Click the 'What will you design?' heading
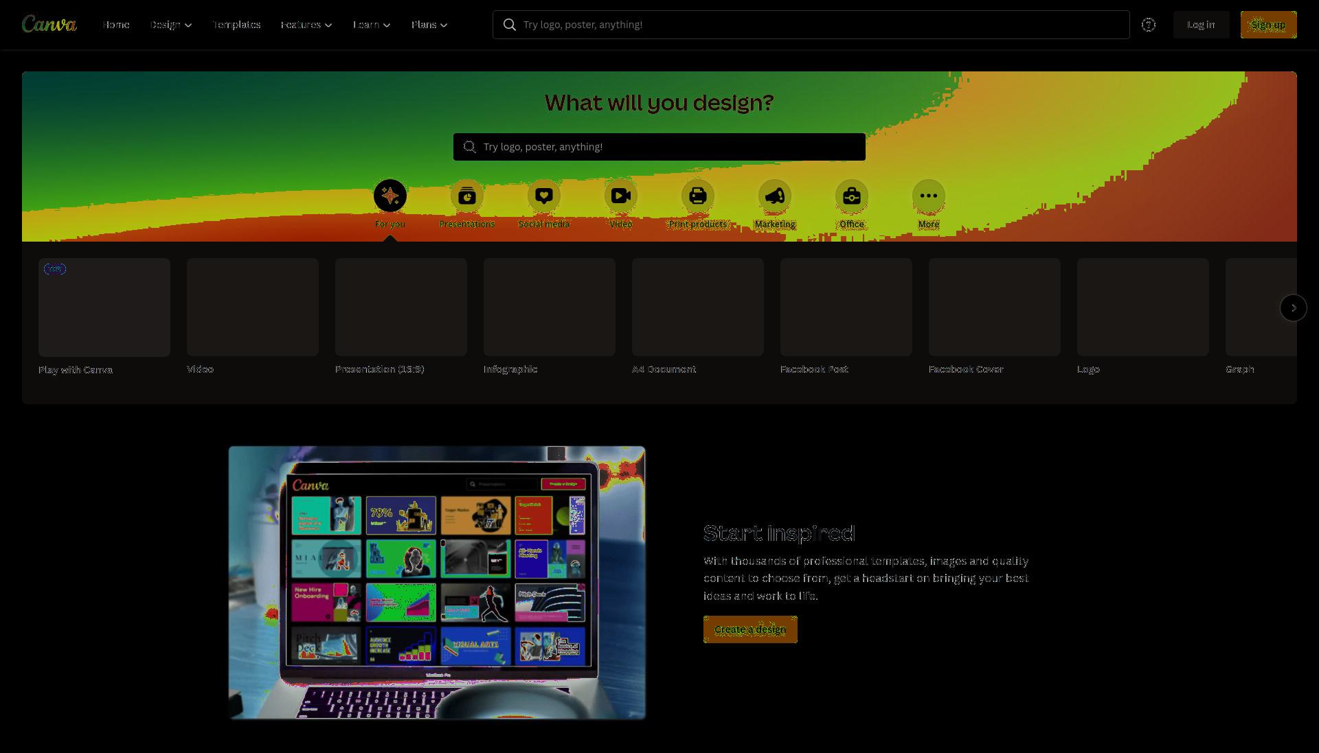The image size is (1319, 753). (x=659, y=103)
